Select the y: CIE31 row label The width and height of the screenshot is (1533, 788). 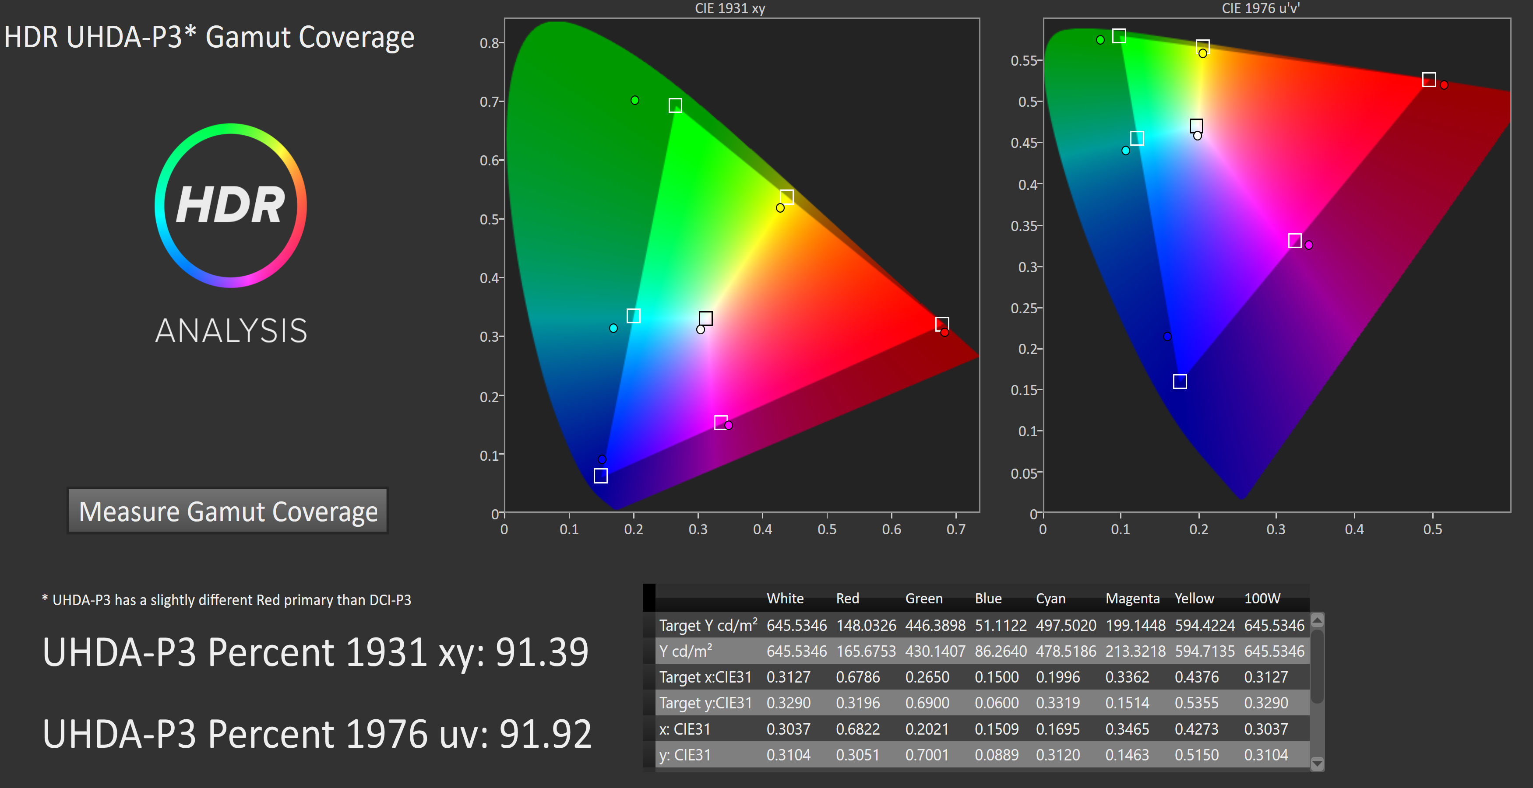684,755
